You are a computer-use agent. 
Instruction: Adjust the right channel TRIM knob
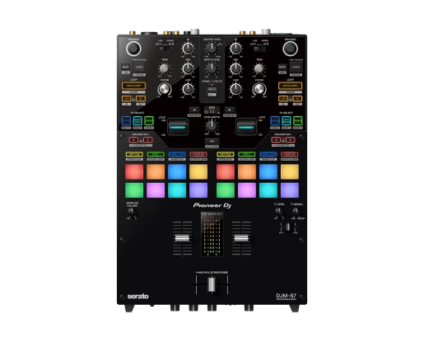coord(259,68)
